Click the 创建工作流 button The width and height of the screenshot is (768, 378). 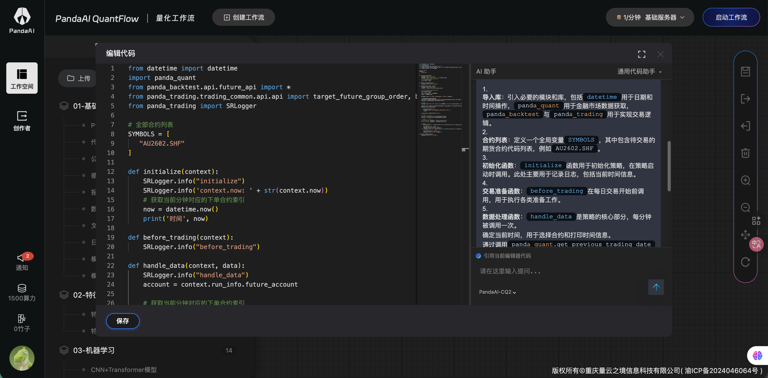tap(243, 17)
